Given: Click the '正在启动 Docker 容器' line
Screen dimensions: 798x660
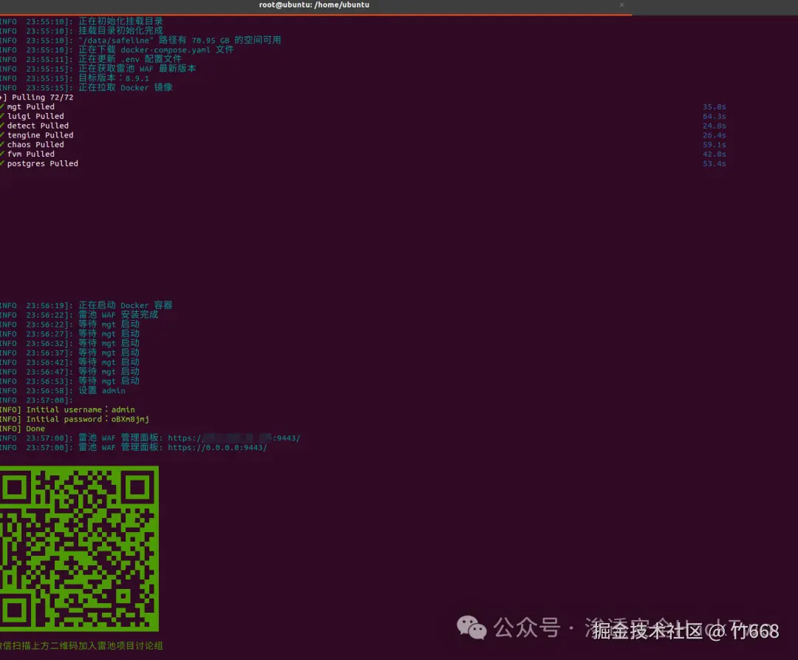Looking at the screenshot, I should pos(125,305).
